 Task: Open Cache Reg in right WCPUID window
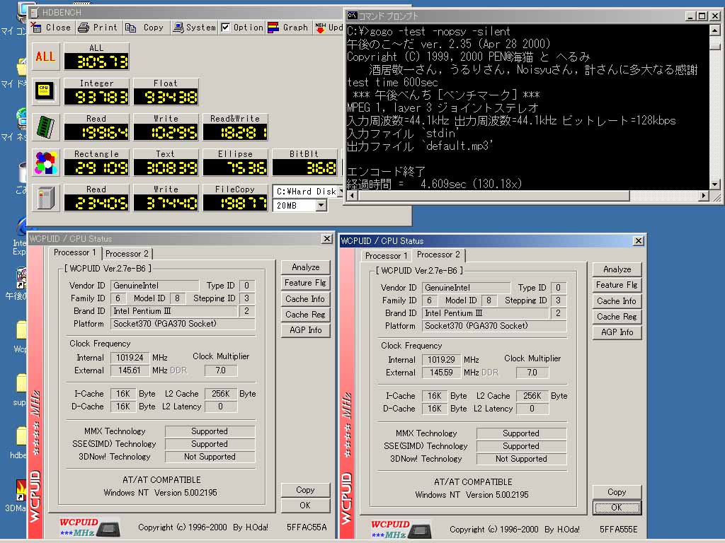tap(617, 317)
